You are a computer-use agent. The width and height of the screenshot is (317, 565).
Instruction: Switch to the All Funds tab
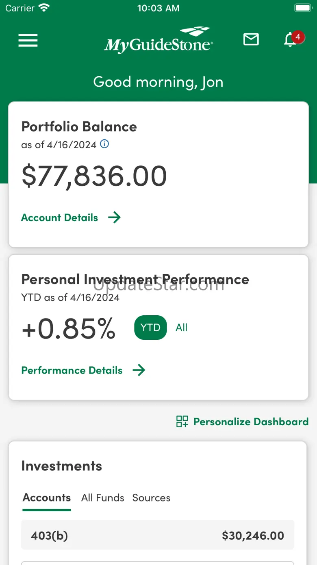pyautogui.click(x=102, y=498)
